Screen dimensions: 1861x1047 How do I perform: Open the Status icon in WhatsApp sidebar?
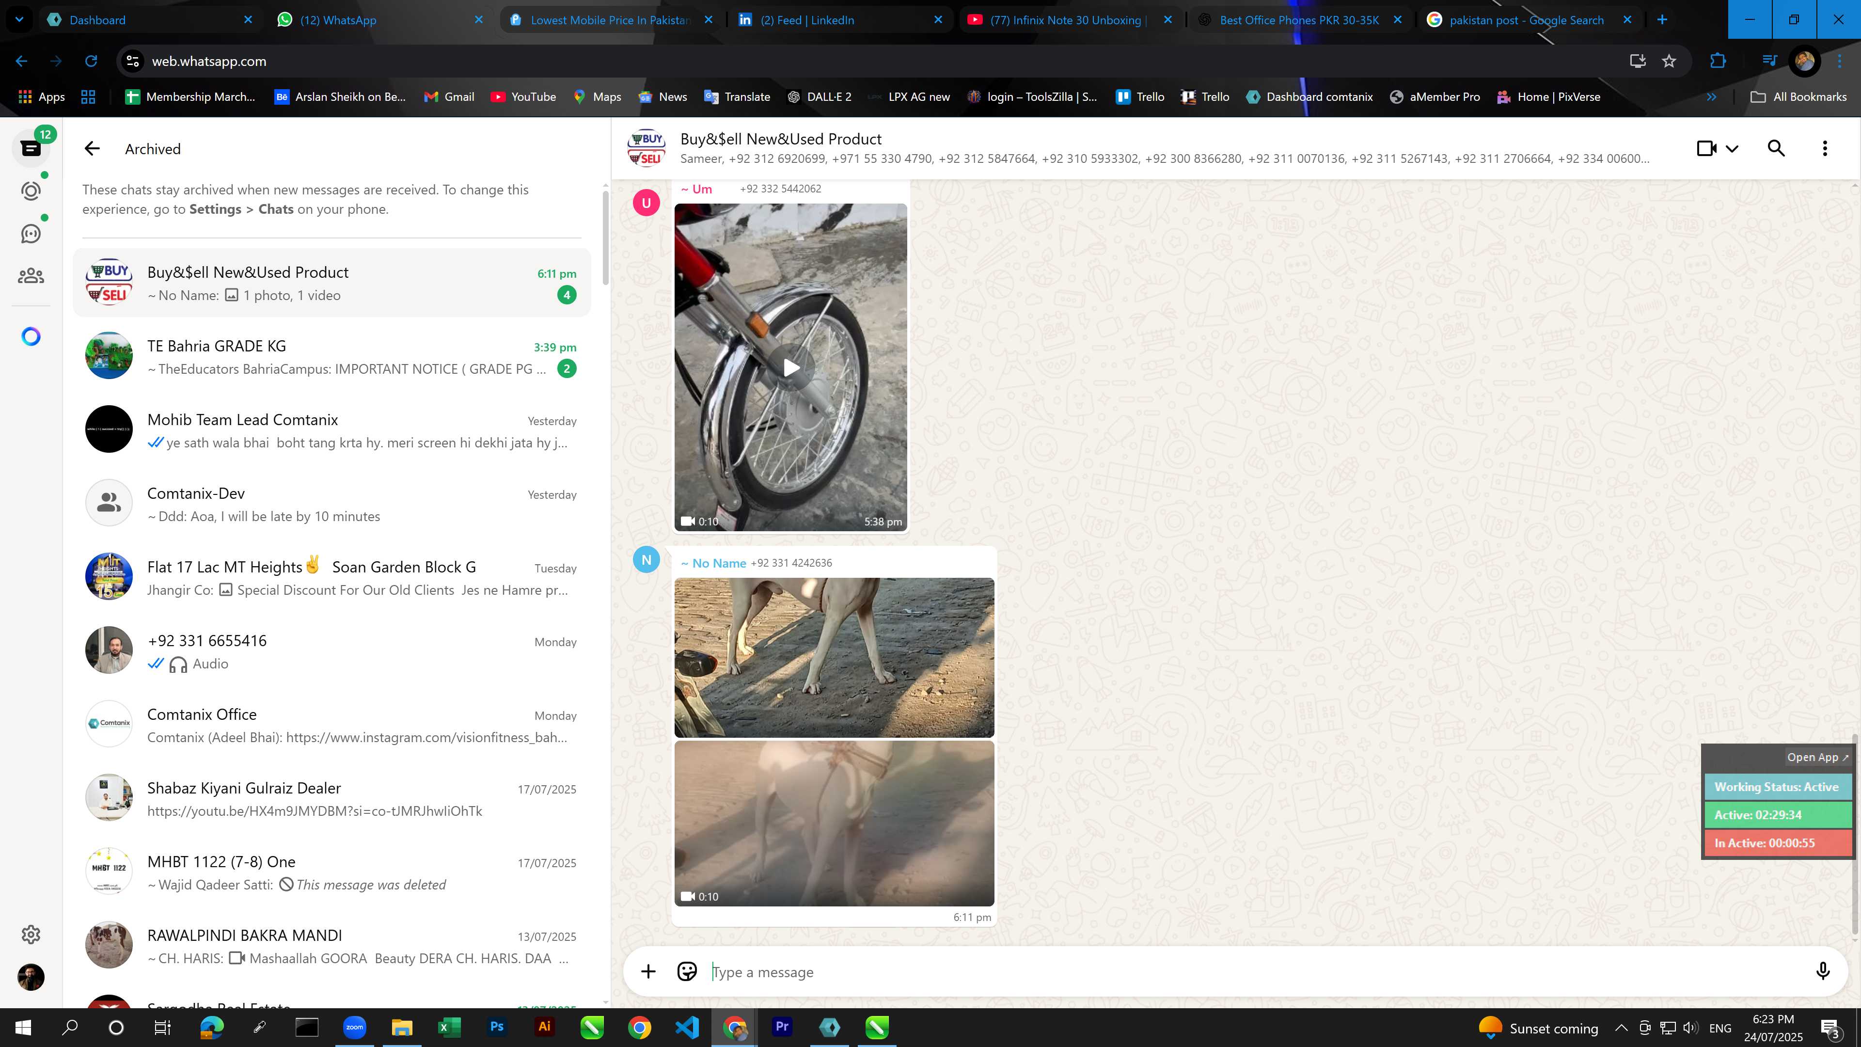(31, 191)
